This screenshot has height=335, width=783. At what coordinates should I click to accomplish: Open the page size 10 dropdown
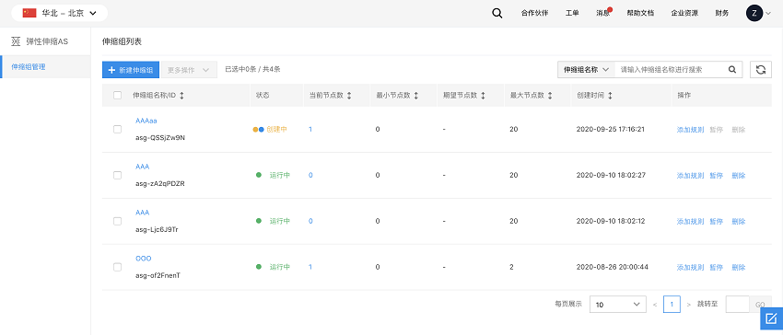tap(618, 304)
